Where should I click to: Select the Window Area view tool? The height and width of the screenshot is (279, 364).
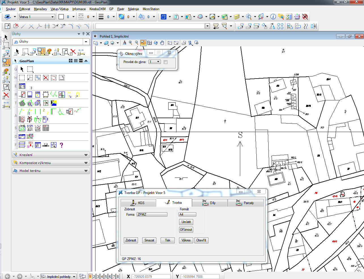coord(143,43)
